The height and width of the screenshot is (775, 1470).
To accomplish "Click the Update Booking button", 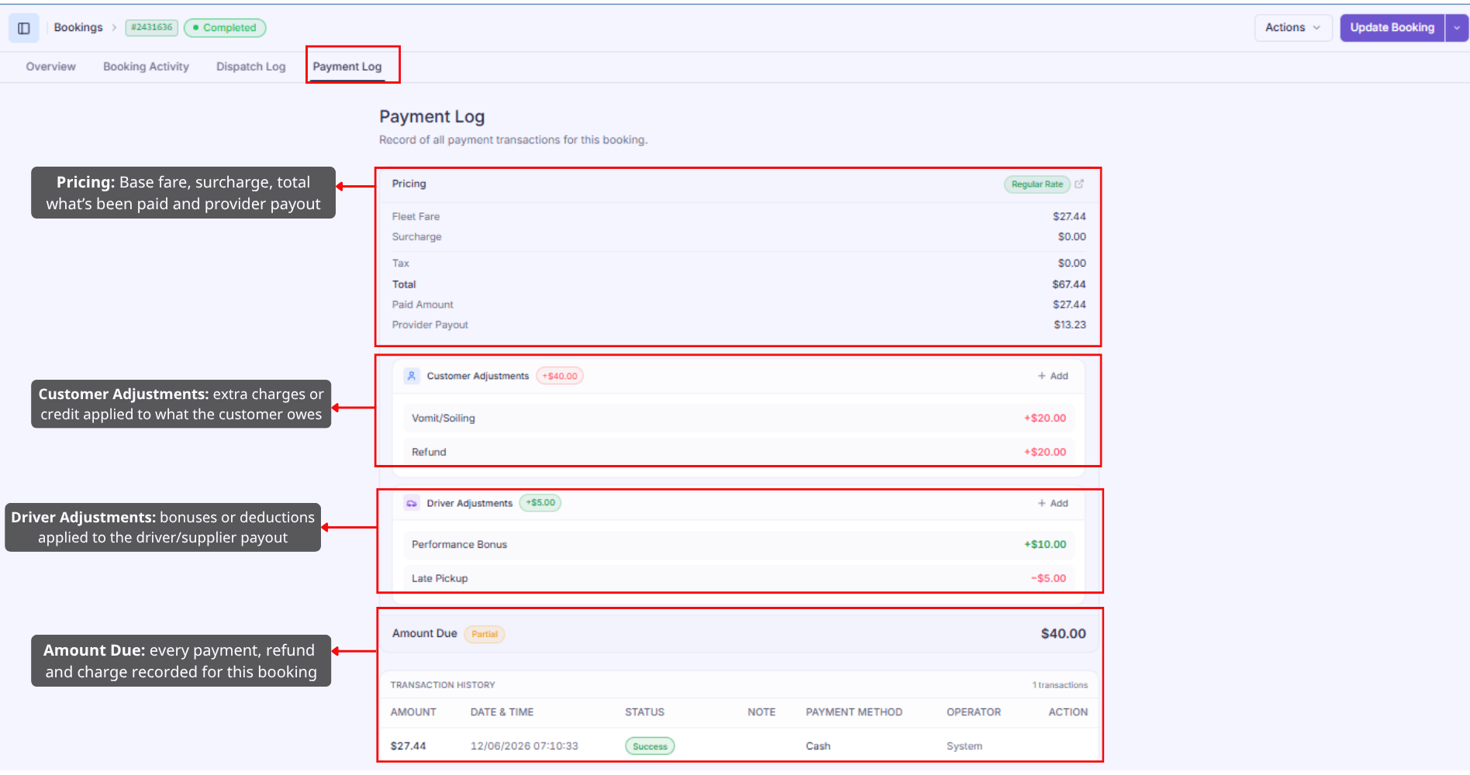I will pyautogui.click(x=1392, y=28).
